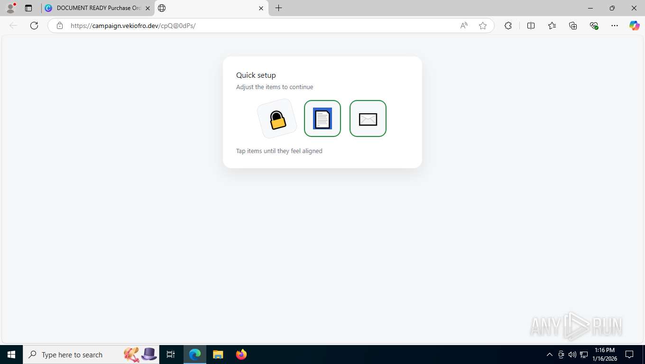This screenshot has height=364, width=645.
Task: Open the tab actions menu icon
Action: point(28,8)
